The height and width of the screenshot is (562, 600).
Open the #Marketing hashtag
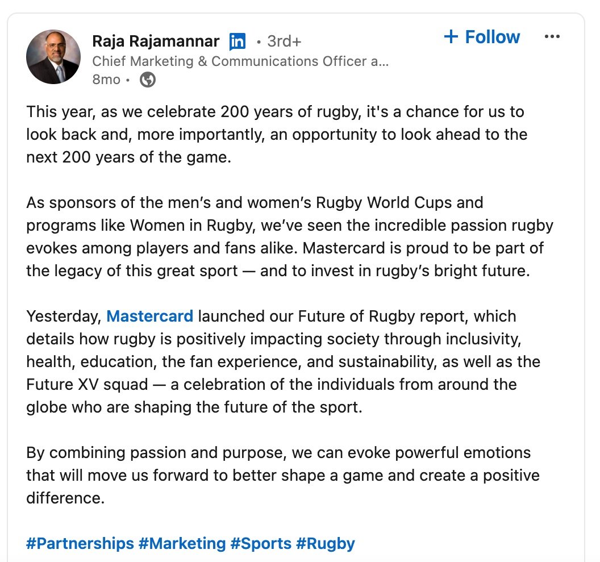pos(182,543)
